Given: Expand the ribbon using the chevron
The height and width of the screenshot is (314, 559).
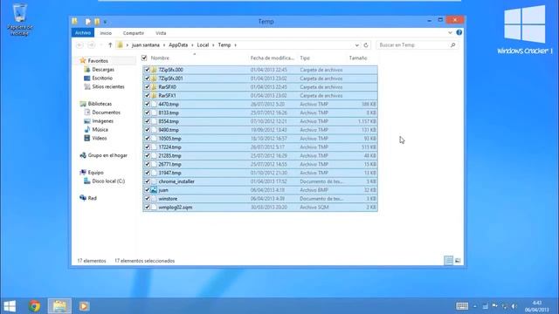Looking at the screenshot, I should tap(450, 33).
